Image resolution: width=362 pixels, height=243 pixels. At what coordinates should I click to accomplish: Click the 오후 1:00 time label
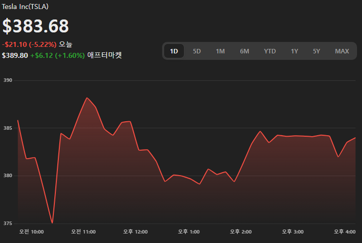click(x=188, y=232)
